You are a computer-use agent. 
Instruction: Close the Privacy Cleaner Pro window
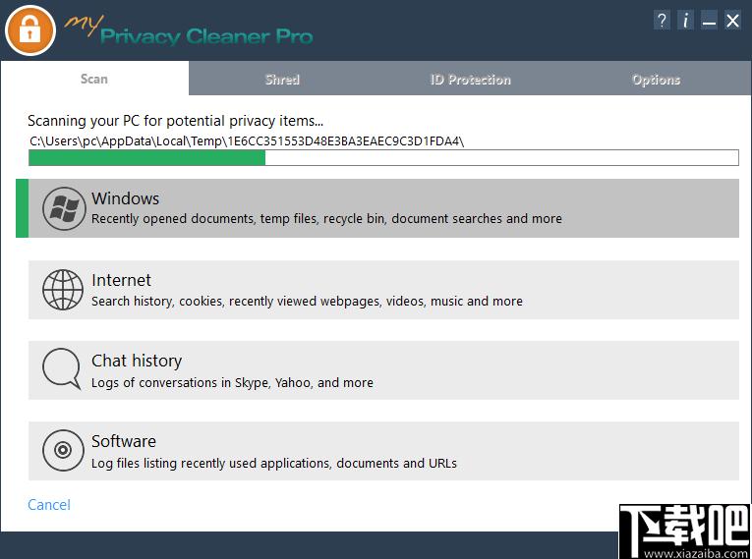(732, 21)
